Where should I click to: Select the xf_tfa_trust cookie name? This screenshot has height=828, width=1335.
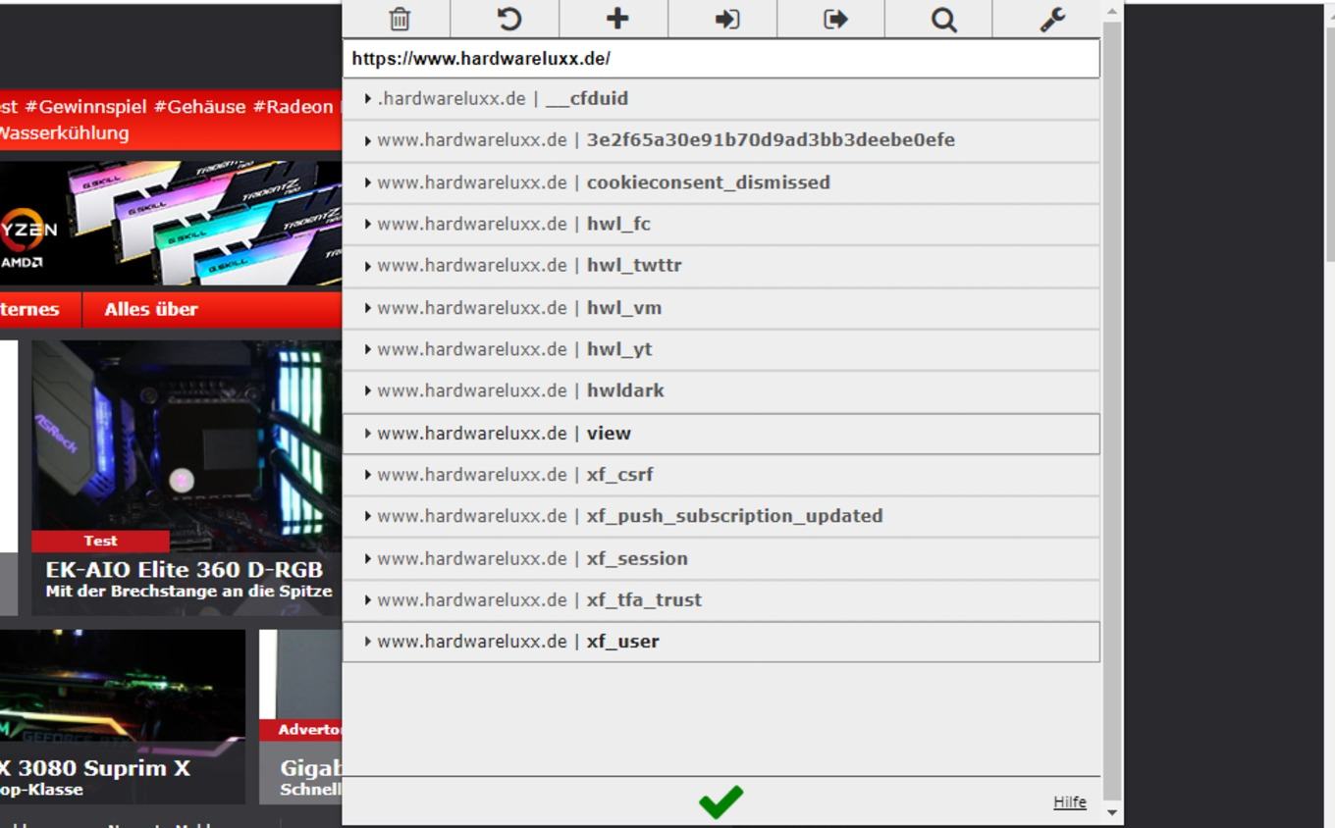[644, 600]
